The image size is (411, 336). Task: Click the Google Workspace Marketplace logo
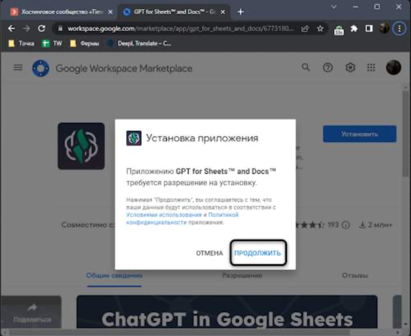click(41, 68)
